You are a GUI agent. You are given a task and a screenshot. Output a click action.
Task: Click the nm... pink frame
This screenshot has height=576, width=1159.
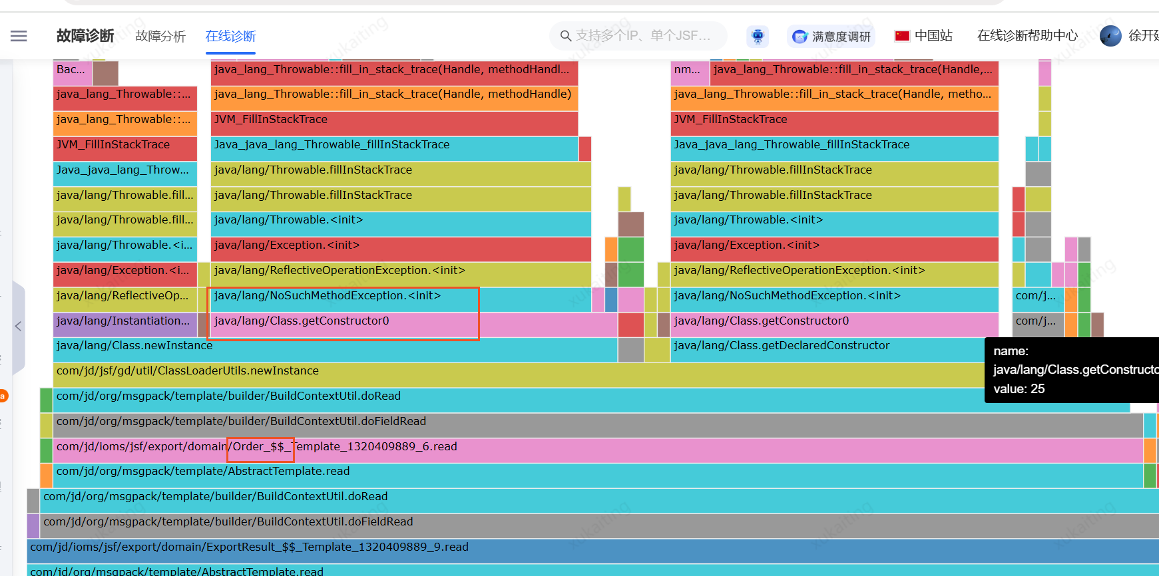[690, 73]
